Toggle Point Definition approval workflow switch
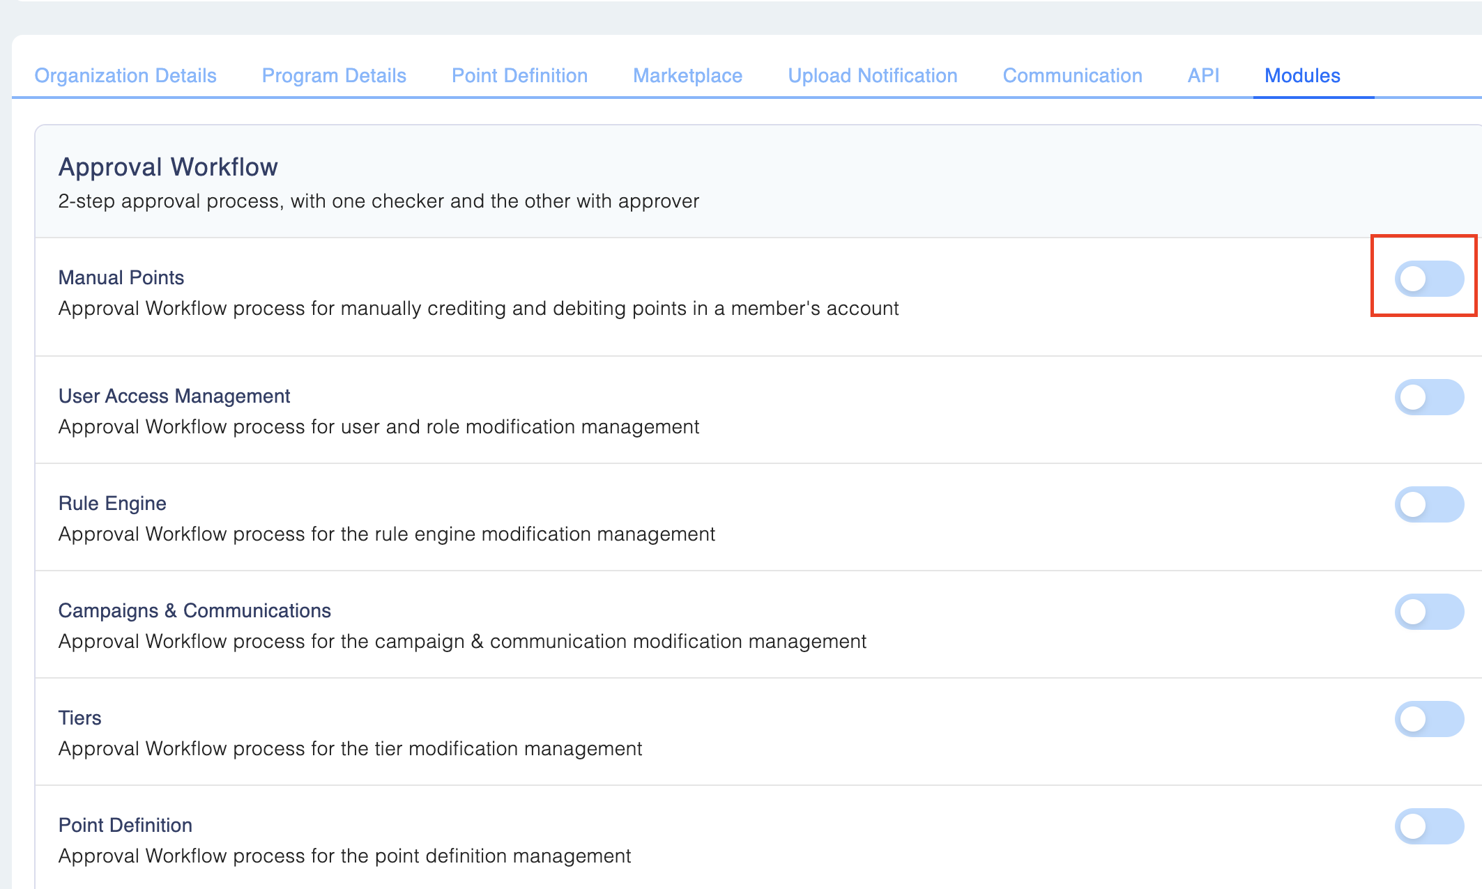This screenshot has width=1482, height=889. (1428, 826)
